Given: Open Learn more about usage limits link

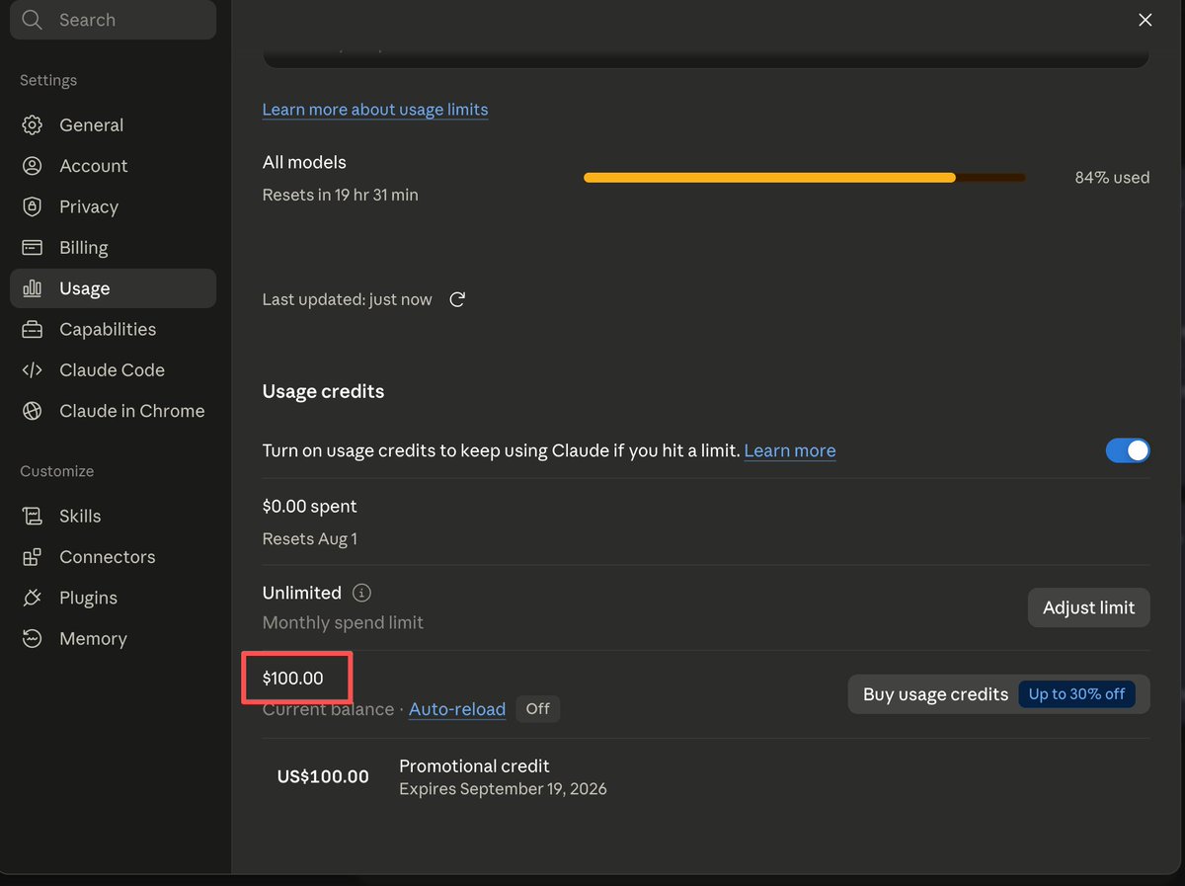Looking at the screenshot, I should tap(375, 110).
